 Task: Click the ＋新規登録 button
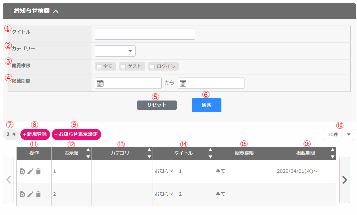(x=35, y=134)
